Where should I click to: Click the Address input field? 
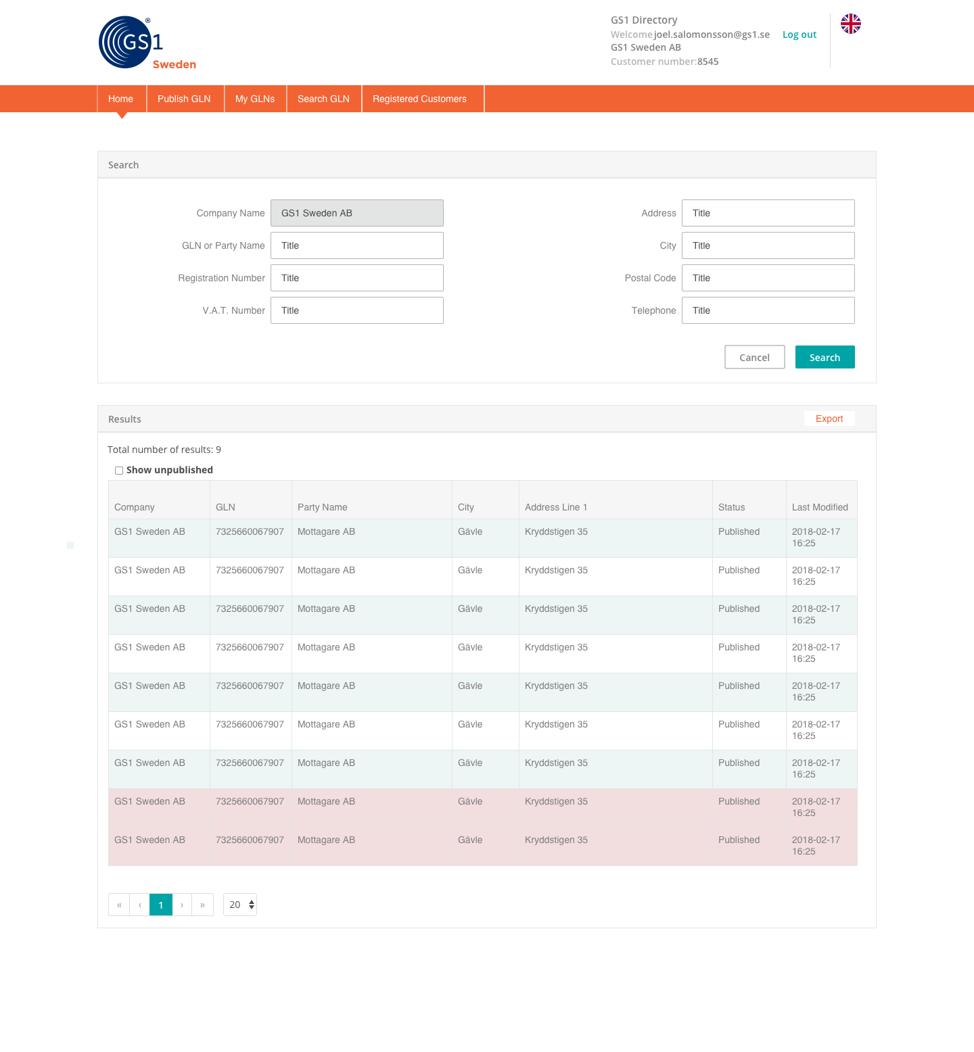[768, 213]
